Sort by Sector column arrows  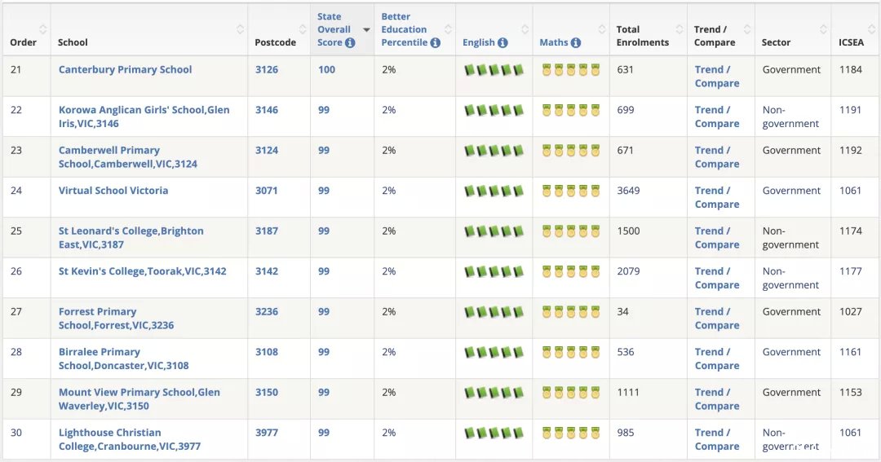coord(823,29)
